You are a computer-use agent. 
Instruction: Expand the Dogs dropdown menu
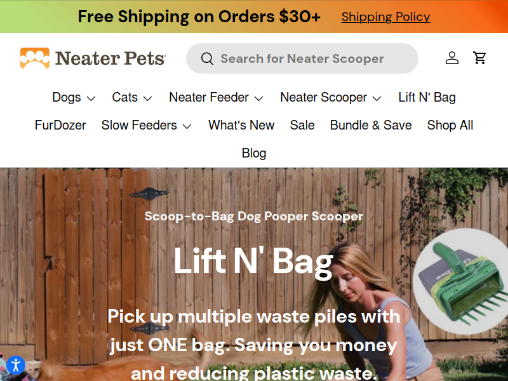click(x=74, y=97)
